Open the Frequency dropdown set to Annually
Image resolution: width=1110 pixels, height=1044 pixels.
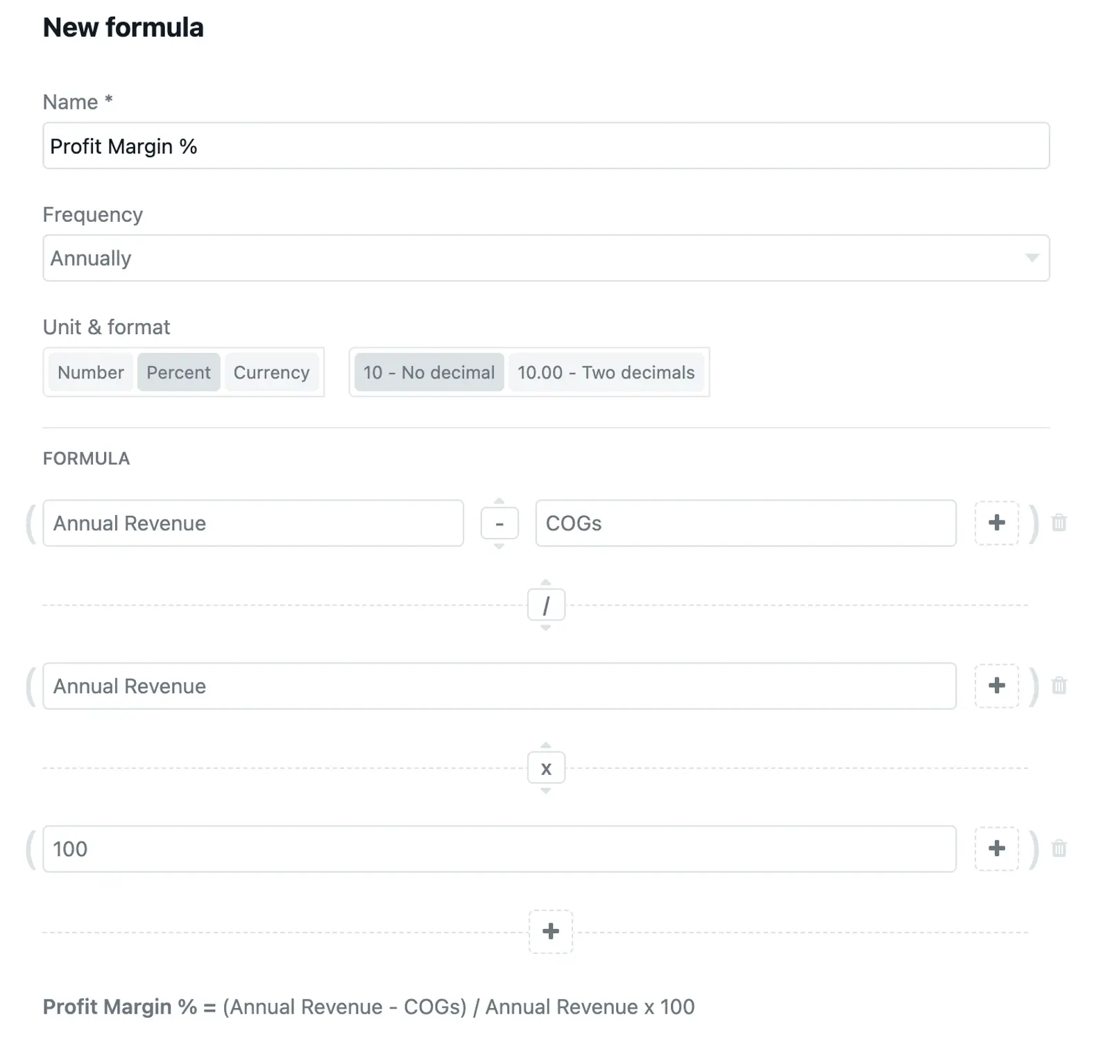pos(545,258)
